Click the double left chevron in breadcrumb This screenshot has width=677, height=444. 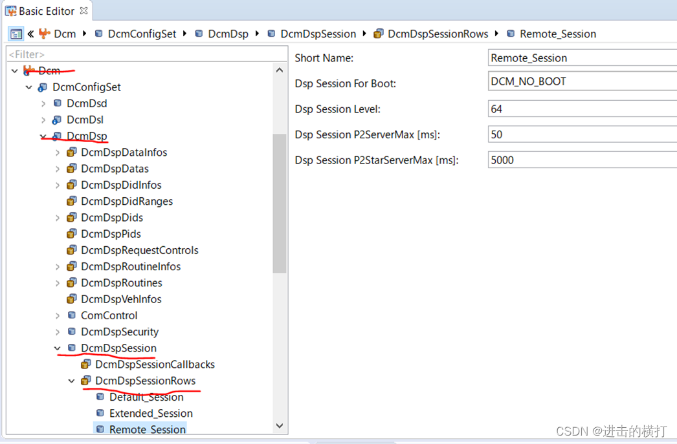click(30, 34)
